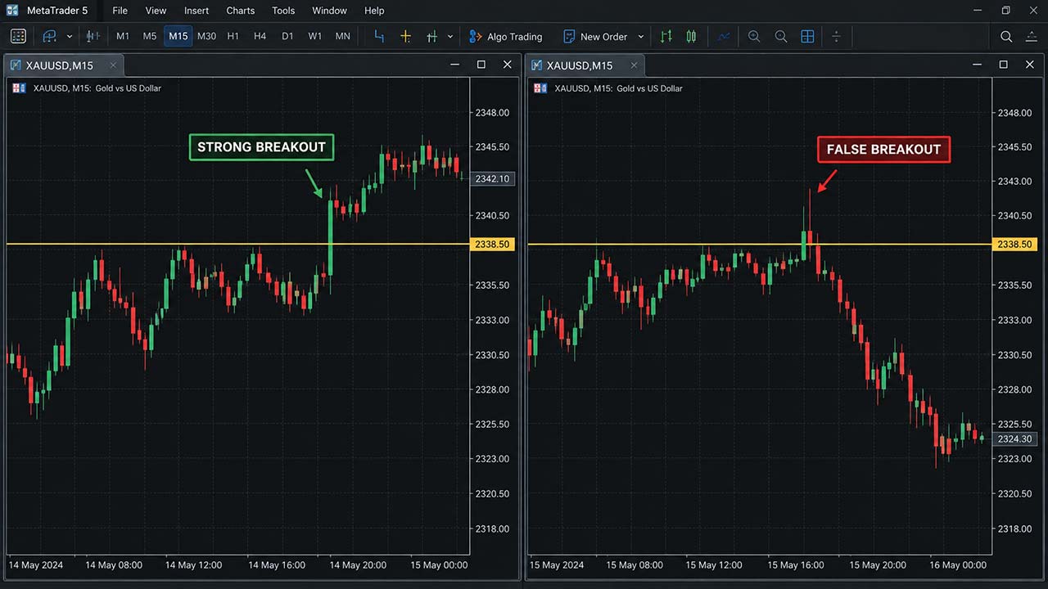The image size is (1048, 589).
Task: Click the leftmost toolbar panel icon
Action: coord(18,36)
